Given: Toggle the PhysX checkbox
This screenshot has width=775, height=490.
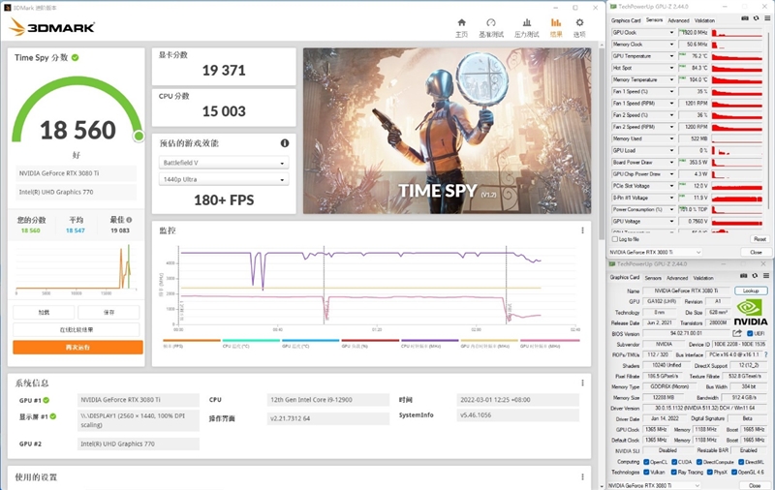Looking at the screenshot, I should click(710, 473).
